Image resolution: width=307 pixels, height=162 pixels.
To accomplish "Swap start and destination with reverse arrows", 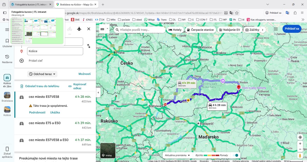I will [x=89, y=46].
